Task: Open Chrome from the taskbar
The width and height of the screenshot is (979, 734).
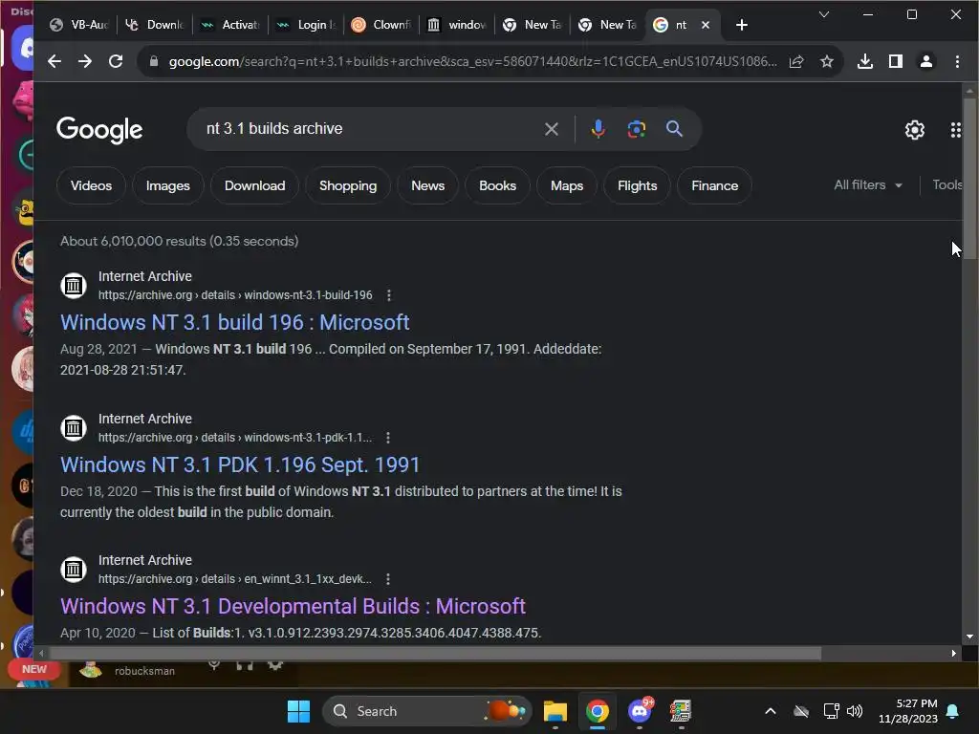Action: 597,711
